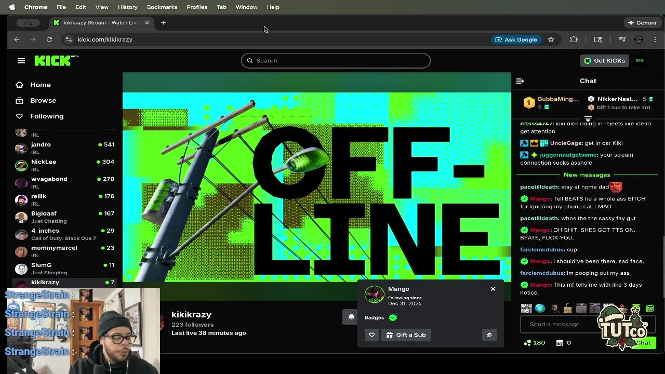The image size is (665, 374).
Task: Open the View menu
Action: (x=102, y=7)
